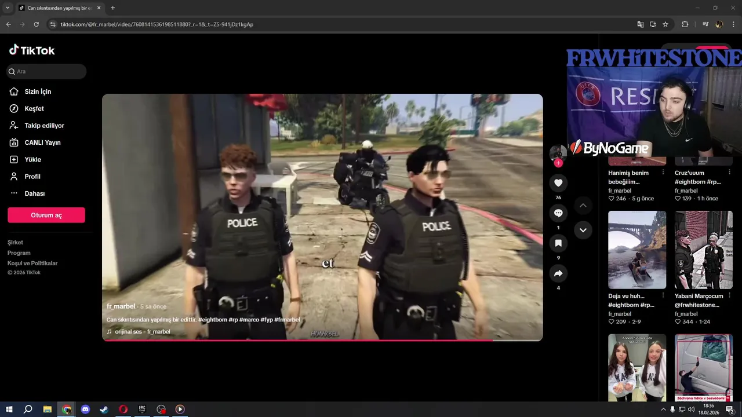The image size is (742, 417).
Task: Open Epic Games Launcher from taskbar
Action: pyautogui.click(x=142, y=409)
